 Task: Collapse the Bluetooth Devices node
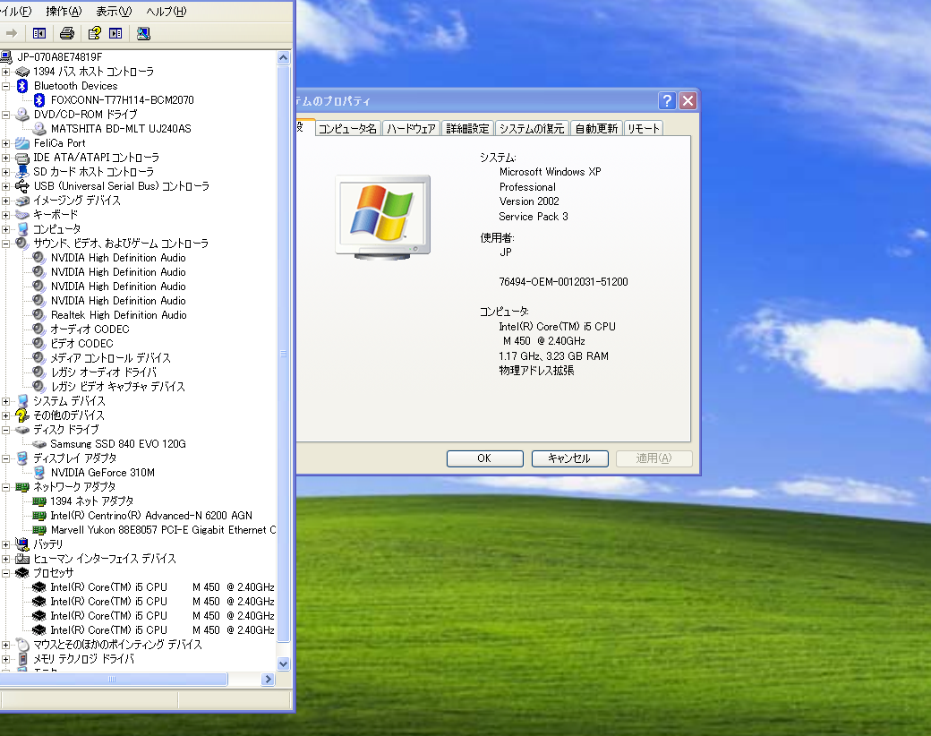6,86
